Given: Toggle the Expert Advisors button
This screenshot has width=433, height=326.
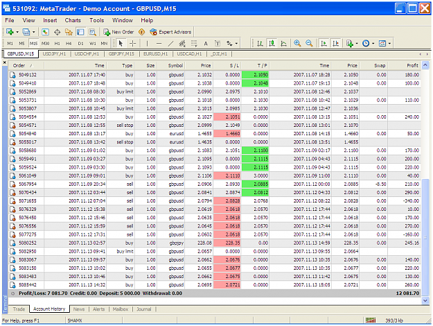Looking at the screenshot, I should [170, 32].
